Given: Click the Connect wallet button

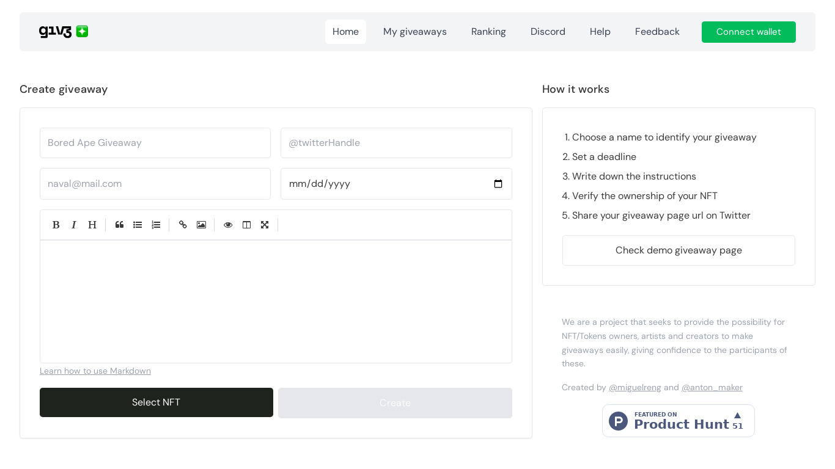Looking at the screenshot, I should tap(748, 32).
